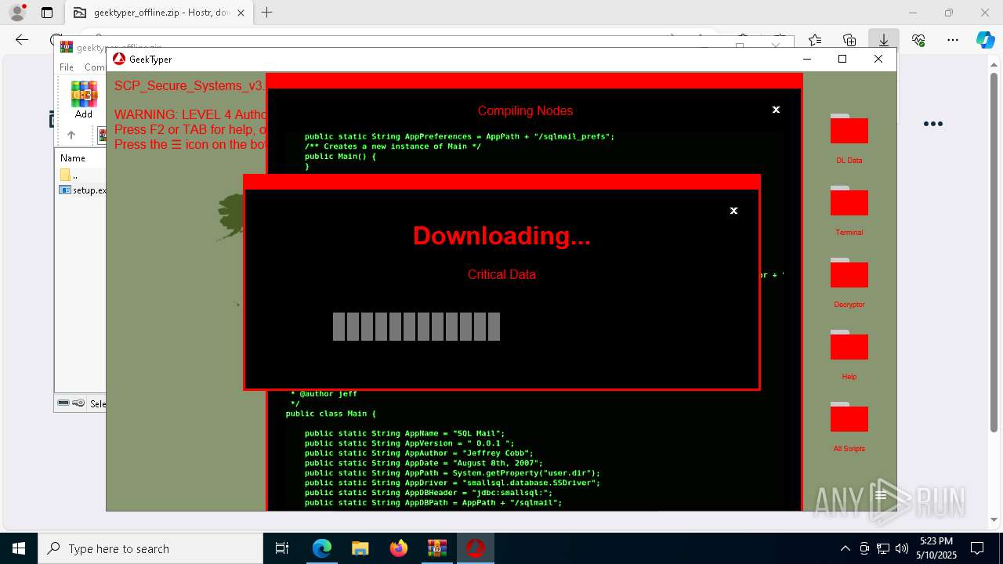Switch to WinRAR on the taskbar

click(436, 548)
